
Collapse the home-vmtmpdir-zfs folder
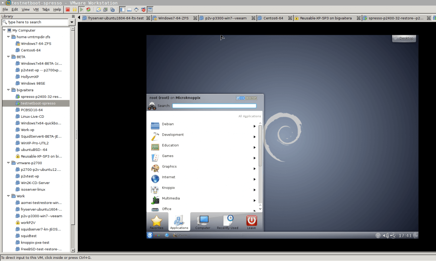[x=9, y=37]
